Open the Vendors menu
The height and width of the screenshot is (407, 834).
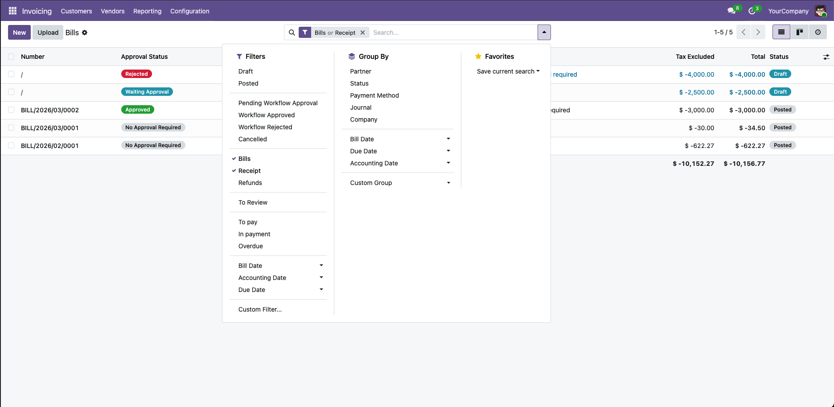pos(112,11)
